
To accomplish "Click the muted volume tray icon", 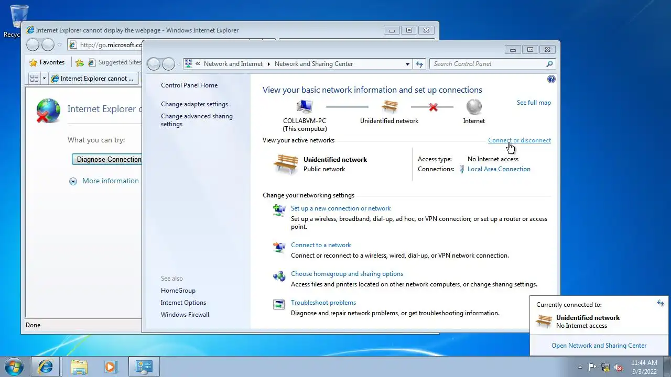I will [x=619, y=367].
